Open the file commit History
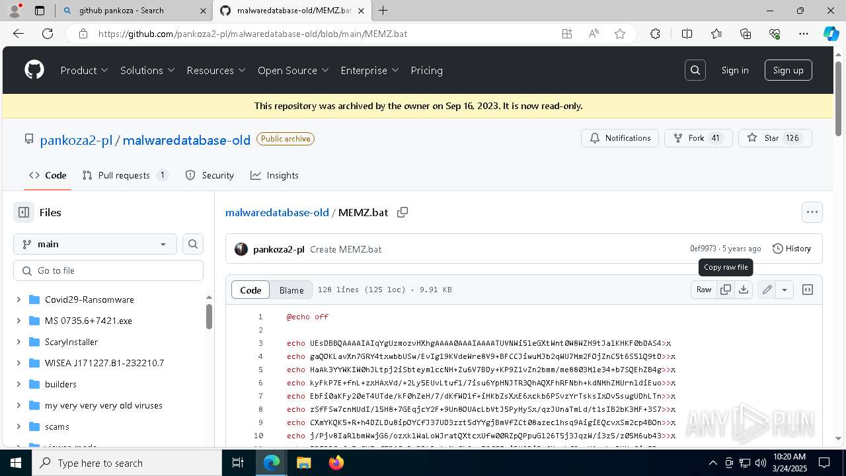The height and width of the screenshot is (476, 846). pyautogui.click(x=792, y=249)
